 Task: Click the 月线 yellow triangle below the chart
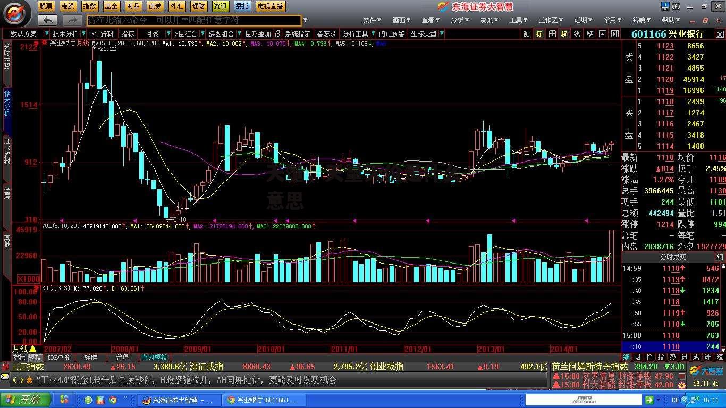coord(32,349)
